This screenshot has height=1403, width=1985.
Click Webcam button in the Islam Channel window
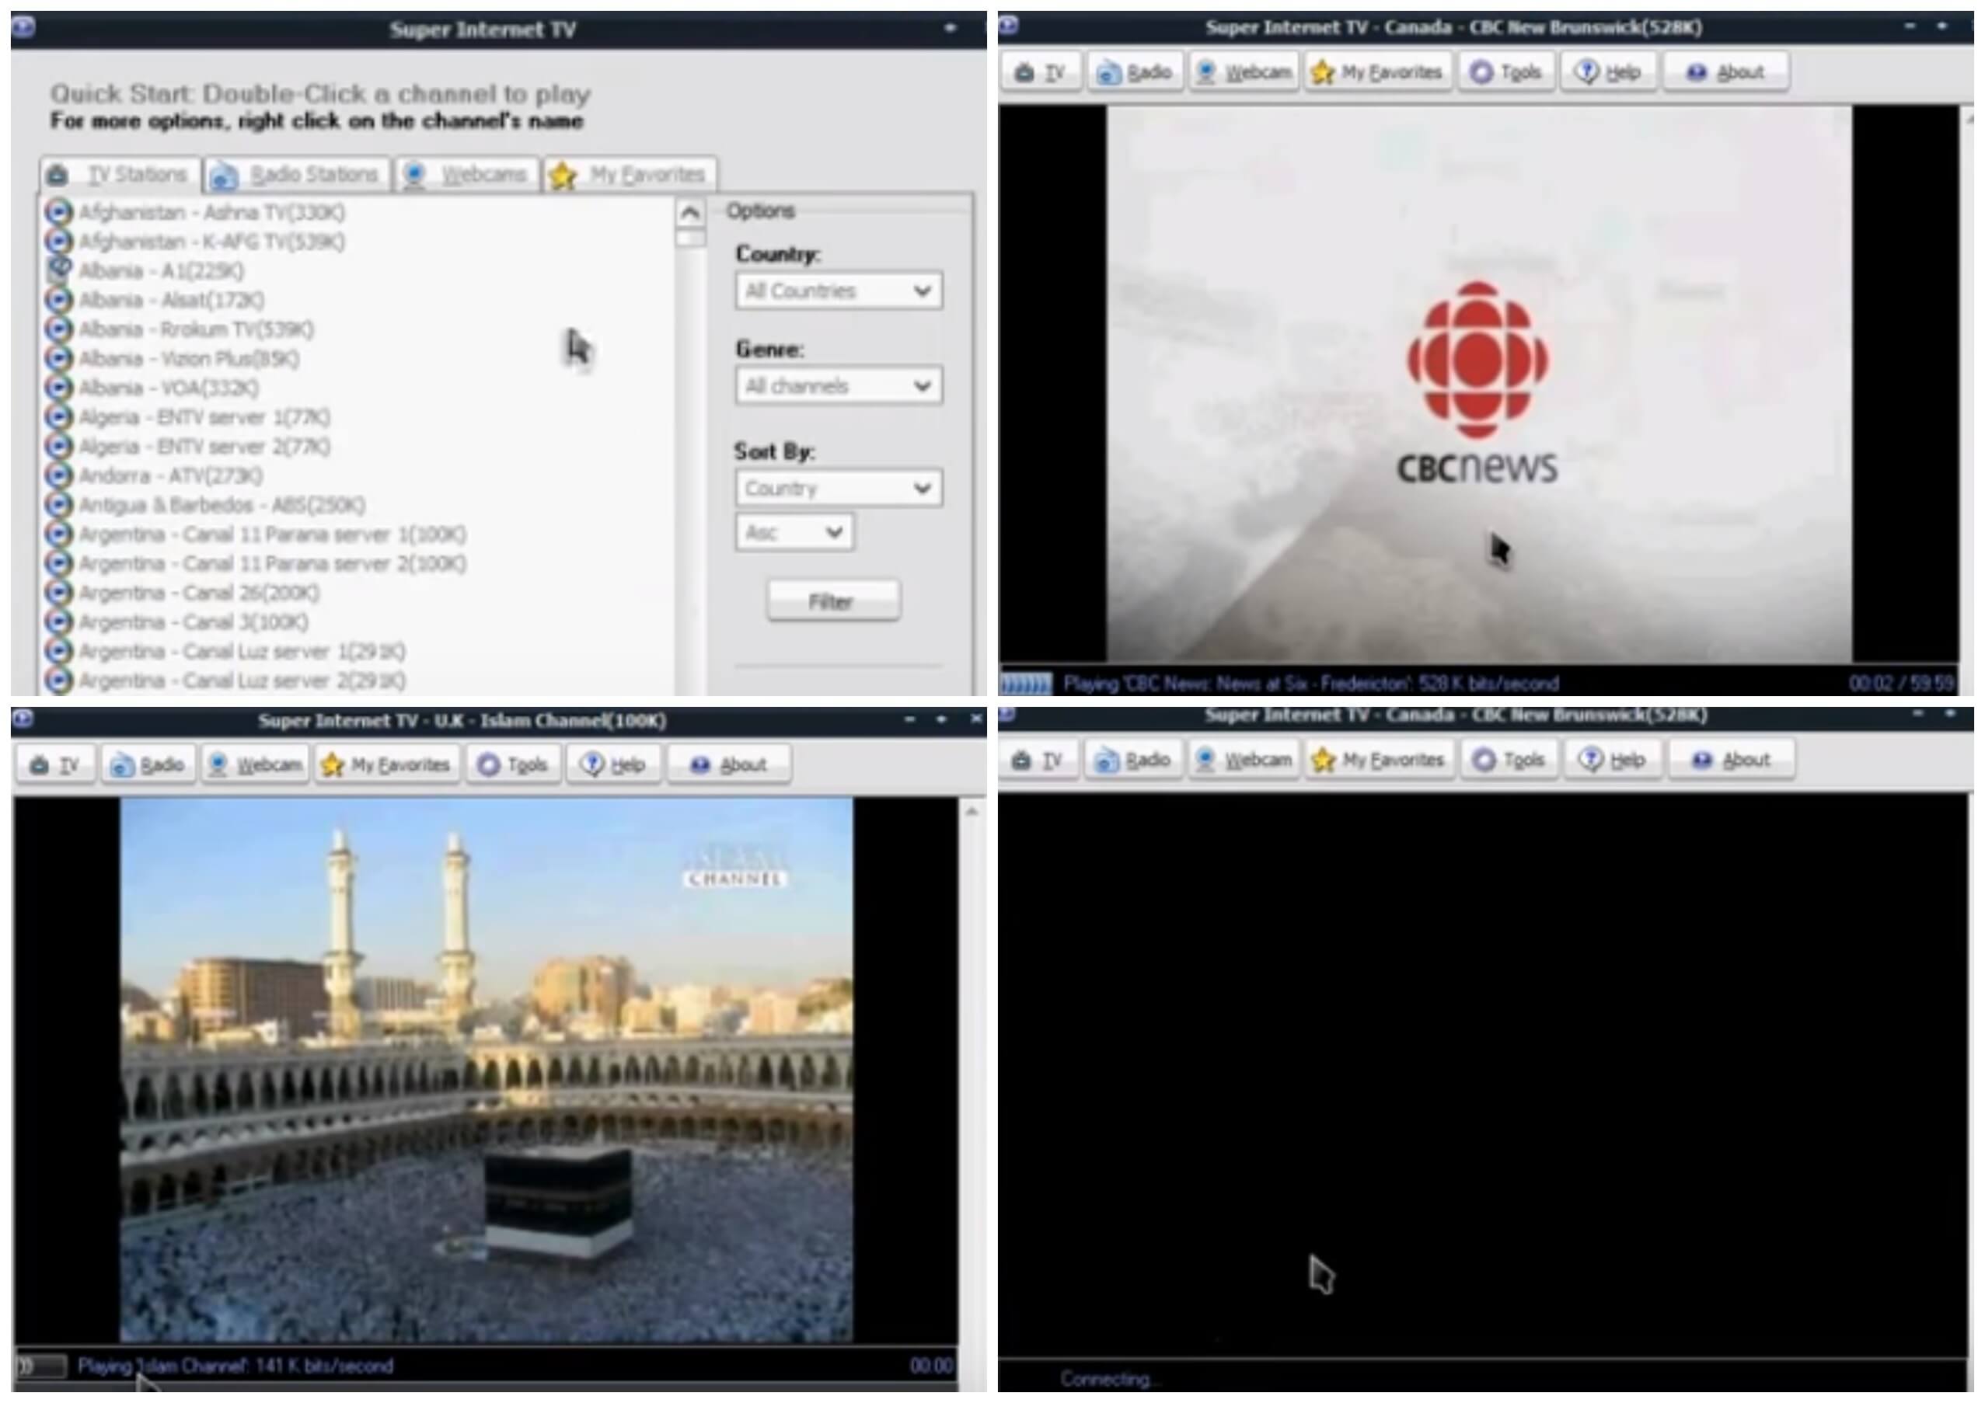[255, 764]
